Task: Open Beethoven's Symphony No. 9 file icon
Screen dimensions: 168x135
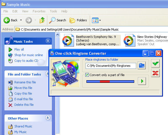Action: pyautogui.click(x=68, y=40)
